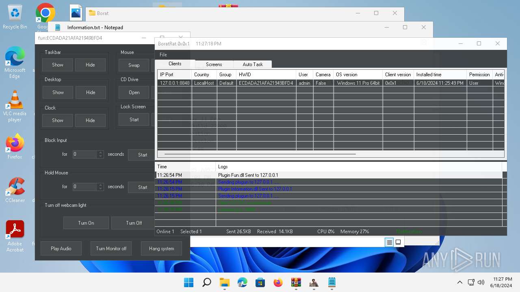
Task: Sort clients by Country column
Action: [x=204, y=75]
